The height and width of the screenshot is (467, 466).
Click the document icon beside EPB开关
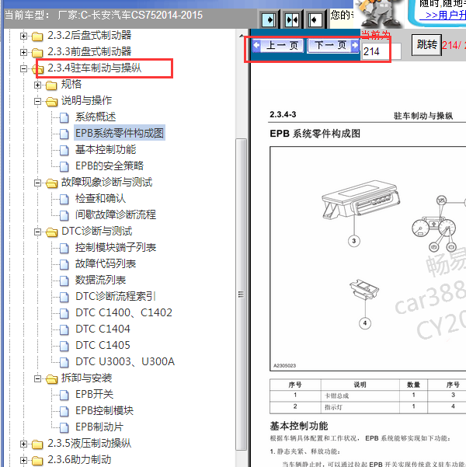click(x=64, y=395)
